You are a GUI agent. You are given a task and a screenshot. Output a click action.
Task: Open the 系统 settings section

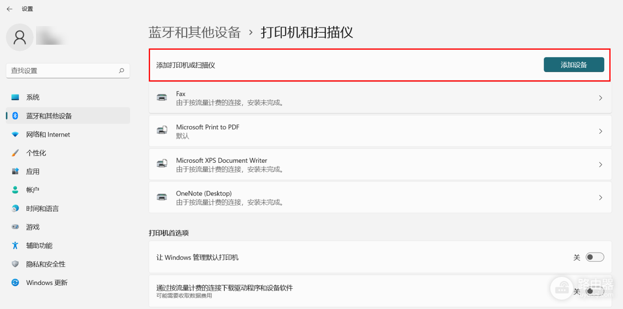pos(68,97)
